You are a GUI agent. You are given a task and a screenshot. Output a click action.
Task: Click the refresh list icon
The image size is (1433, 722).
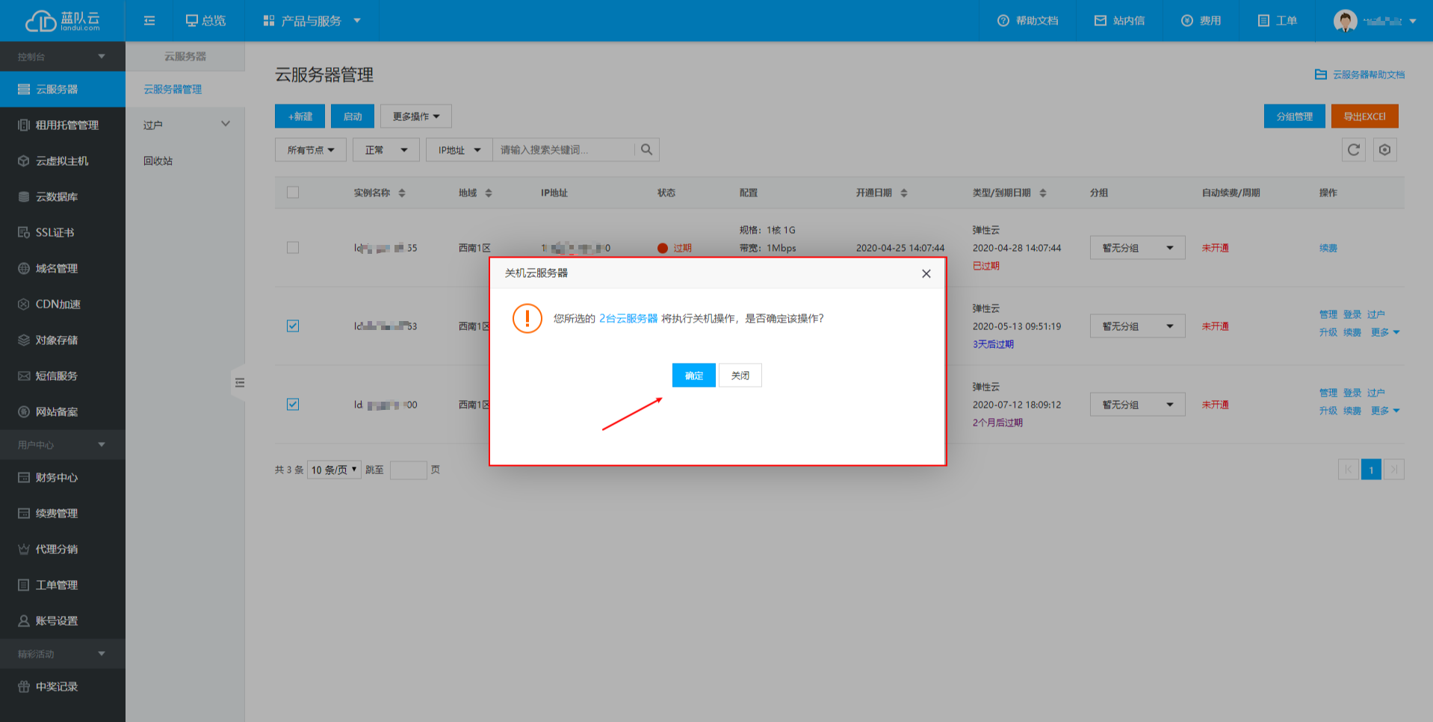pyautogui.click(x=1353, y=150)
